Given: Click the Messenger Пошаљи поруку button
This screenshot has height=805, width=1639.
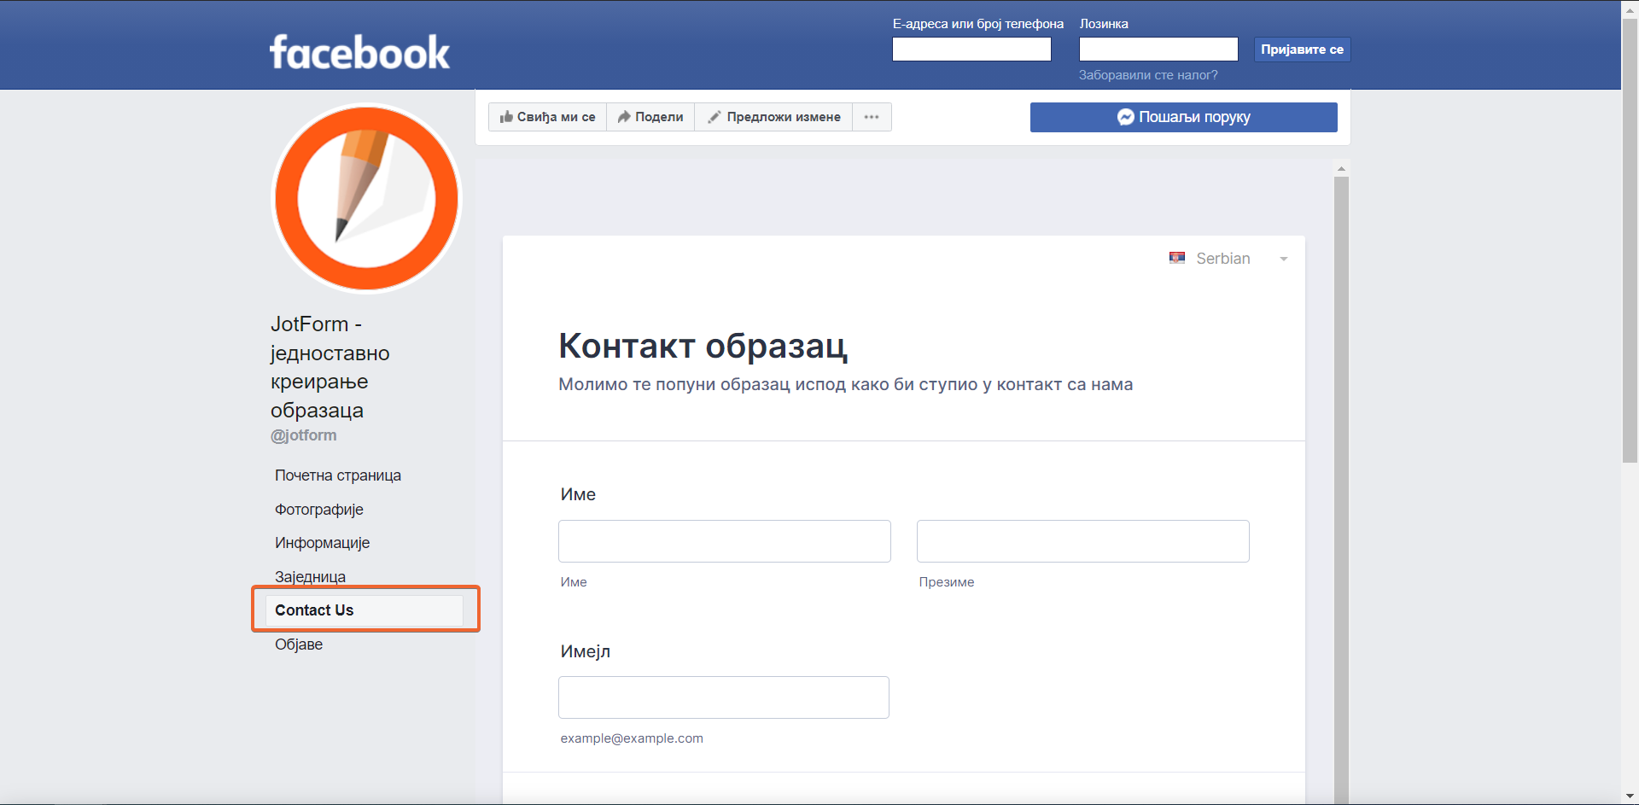Looking at the screenshot, I should click(x=1183, y=117).
